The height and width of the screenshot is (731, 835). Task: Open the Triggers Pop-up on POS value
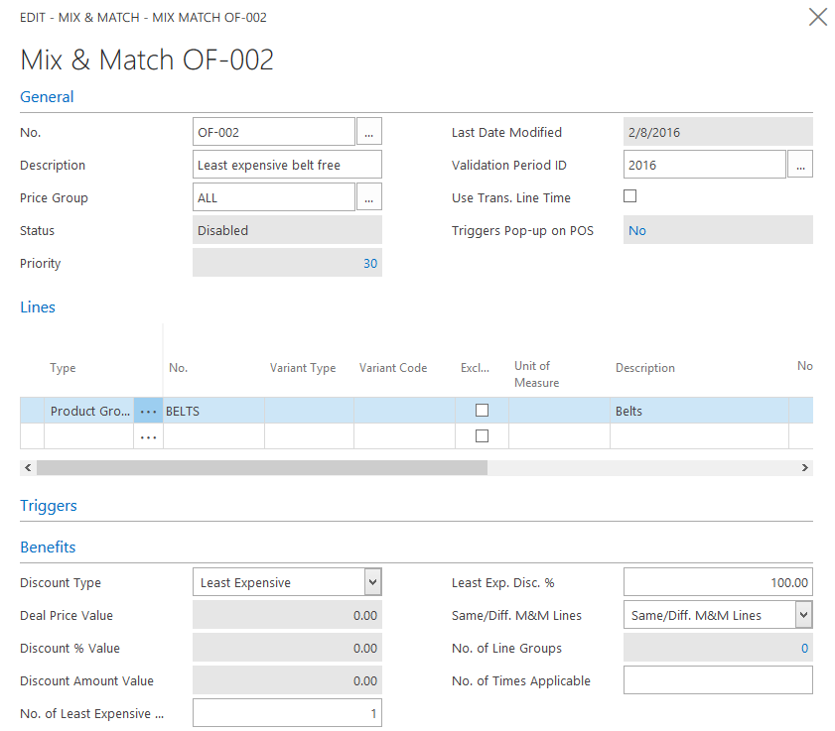(637, 231)
